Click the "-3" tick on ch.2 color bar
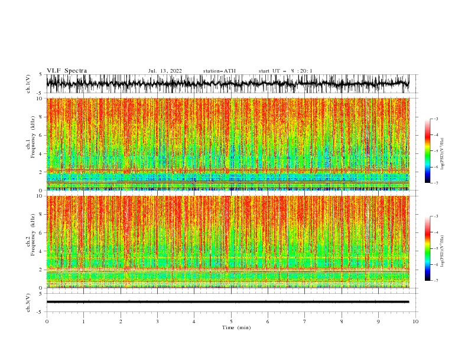 (435, 216)
